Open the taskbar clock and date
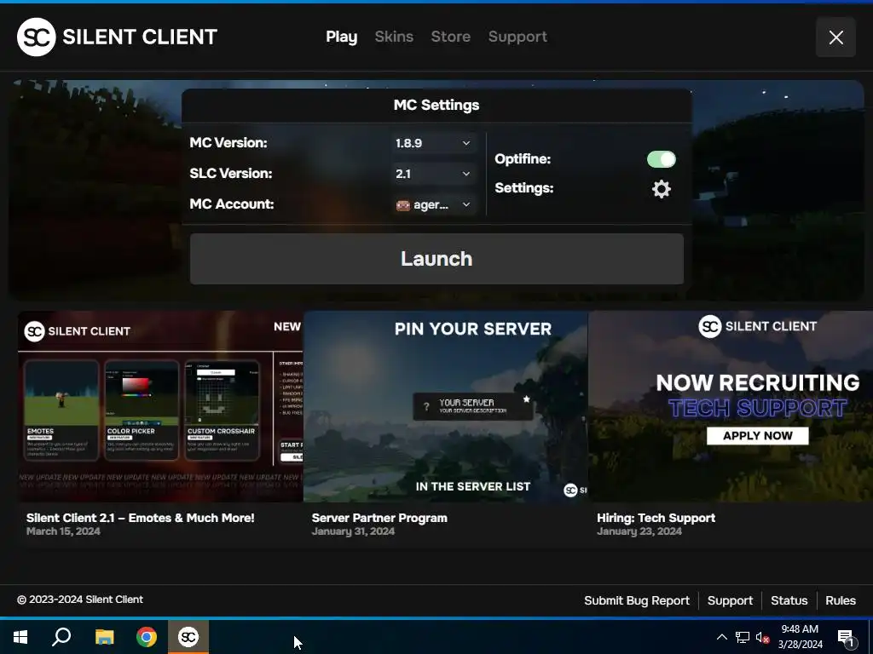This screenshot has width=873, height=654. [800, 637]
